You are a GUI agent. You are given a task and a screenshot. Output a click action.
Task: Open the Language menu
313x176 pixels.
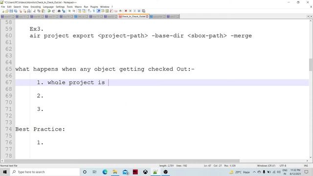click(48, 7)
